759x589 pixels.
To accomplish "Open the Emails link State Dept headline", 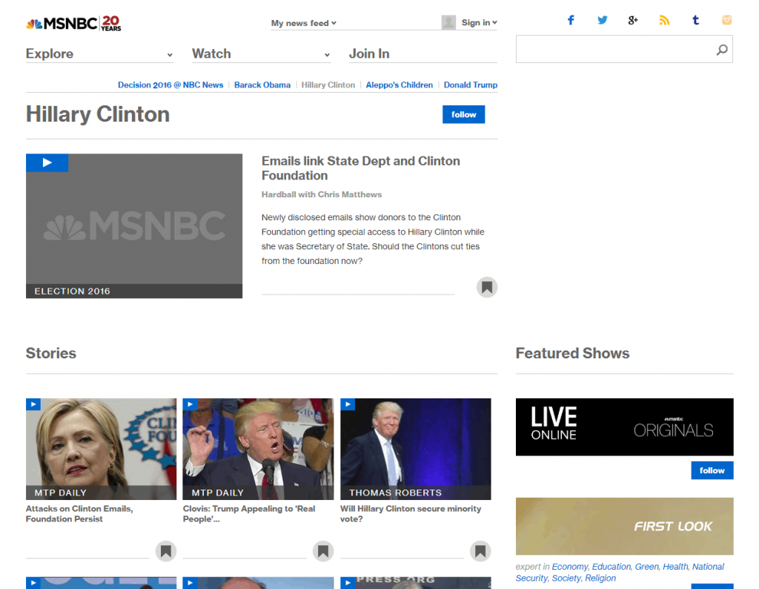I will (x=361, y=168).
